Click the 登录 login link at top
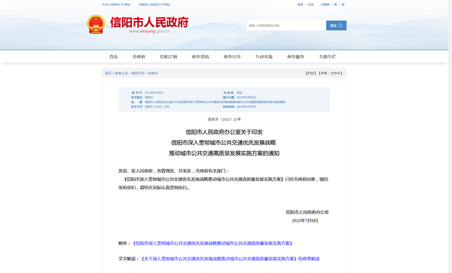Image resolution: width=452 pixels, height=273 pixels. (300, 5)
